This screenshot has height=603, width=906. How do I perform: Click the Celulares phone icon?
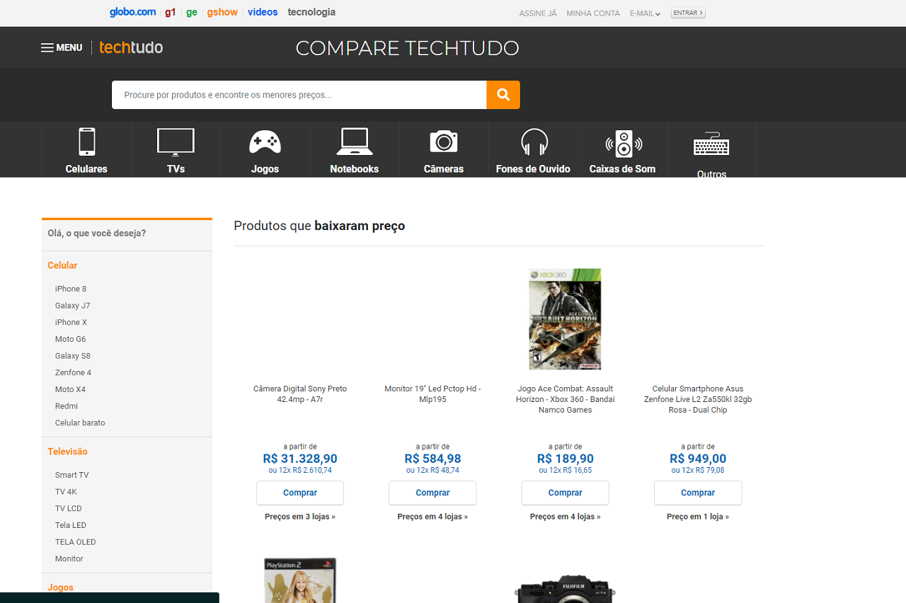[x=86, y=142]
